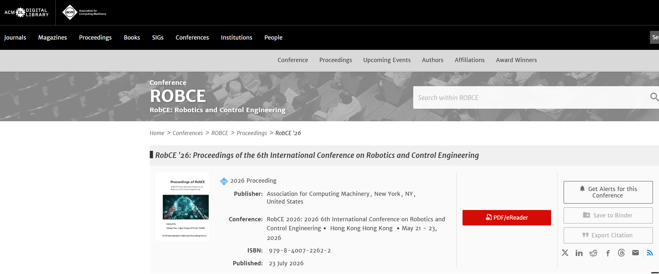The image size is (659, 274).
Task: Share this proceeding on Threads
Action: click(x=621, y=253)
